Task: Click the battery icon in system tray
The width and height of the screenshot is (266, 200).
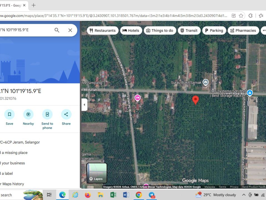Action: click(256, 195)
